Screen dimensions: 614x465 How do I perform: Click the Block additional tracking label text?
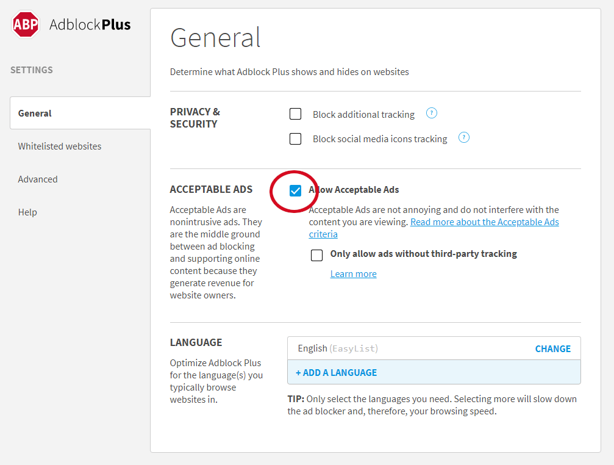tap(363, 114)
